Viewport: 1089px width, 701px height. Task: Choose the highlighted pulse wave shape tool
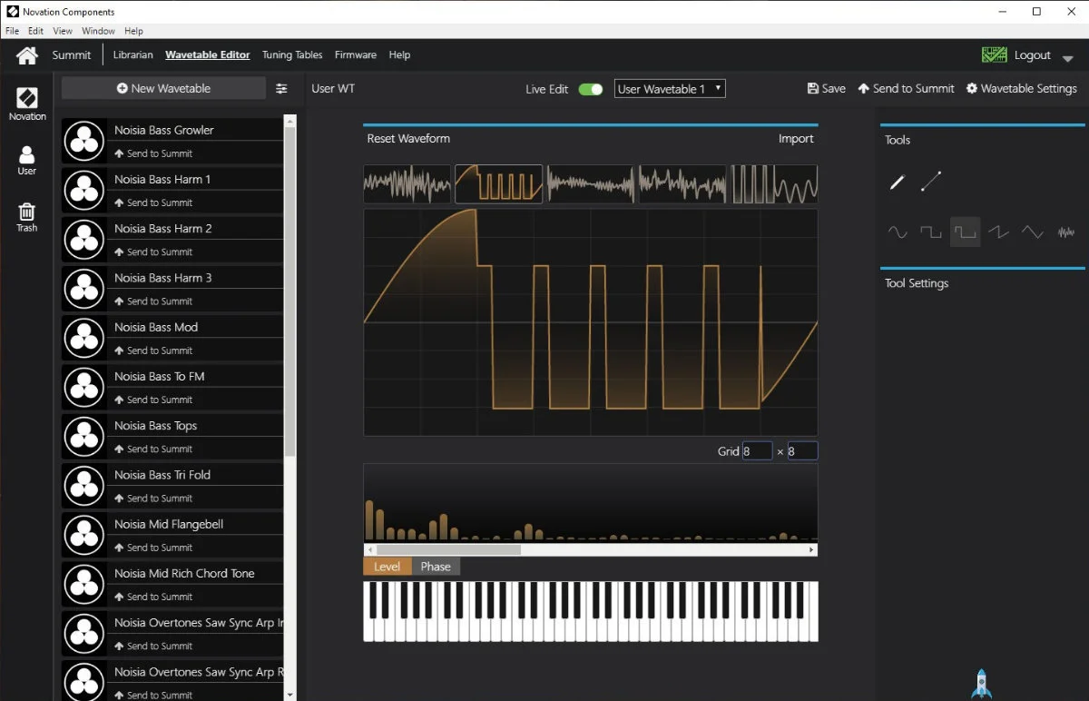click(965, 232)
